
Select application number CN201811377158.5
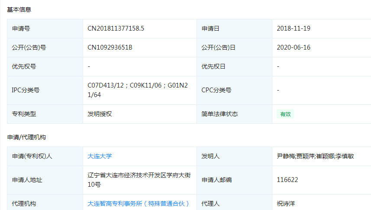pyautogui.click(x=116, y=28)
